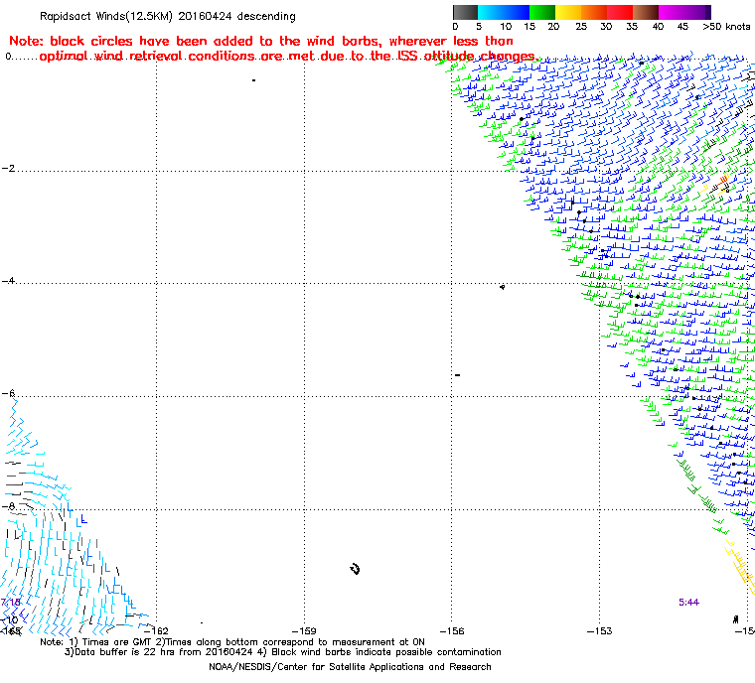Click the '-6' latitude axis label
Viewport: 755px width, 683px height.
point(8,393)
